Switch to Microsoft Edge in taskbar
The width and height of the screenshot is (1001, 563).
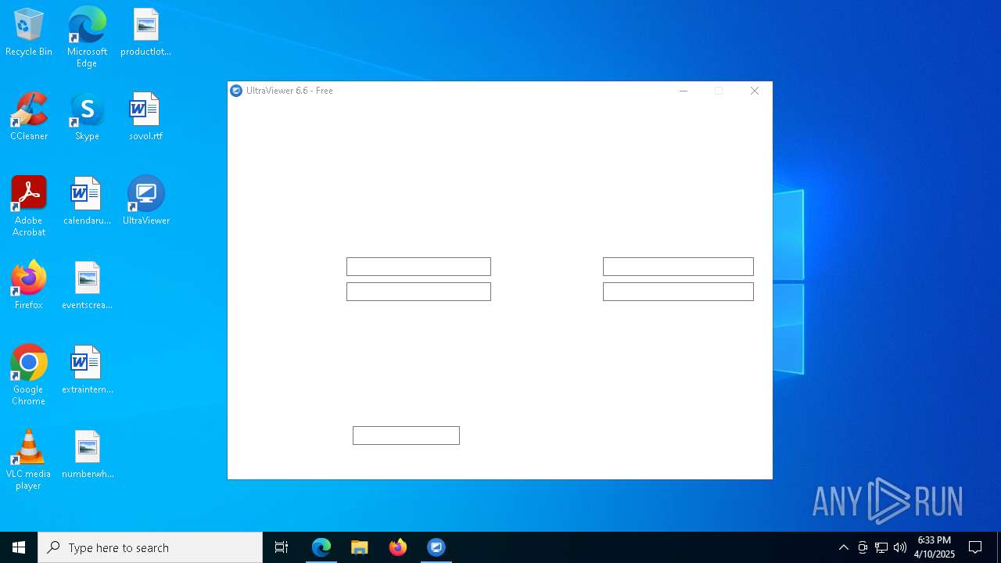[x=321, y=547]
